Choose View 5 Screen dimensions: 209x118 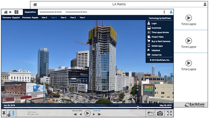point(44,17)
